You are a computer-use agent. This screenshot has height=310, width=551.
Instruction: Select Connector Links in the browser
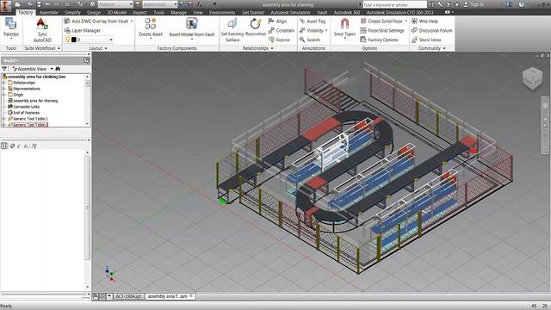point(27,107)
